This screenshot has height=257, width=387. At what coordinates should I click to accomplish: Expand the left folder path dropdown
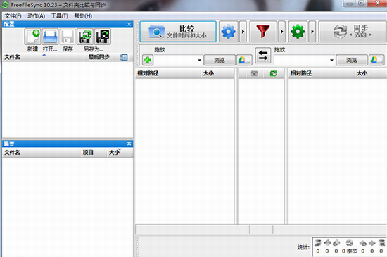[199, 60]
